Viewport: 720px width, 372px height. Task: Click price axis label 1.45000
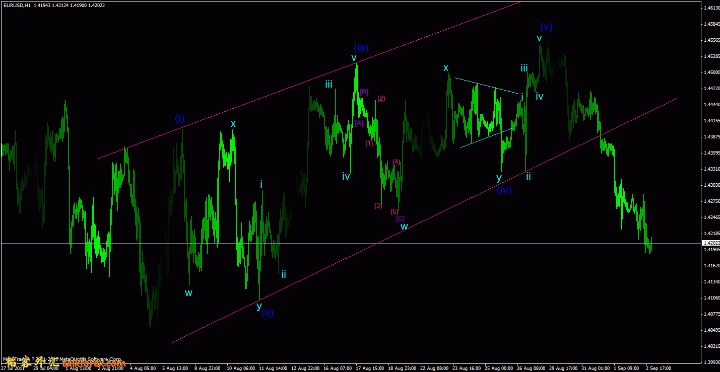[x=711, y=72]
